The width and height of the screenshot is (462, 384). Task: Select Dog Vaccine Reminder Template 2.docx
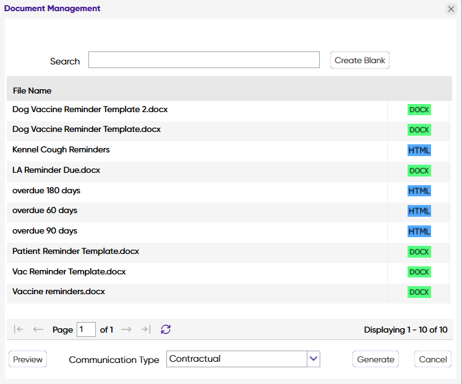(x=228, y=110)
